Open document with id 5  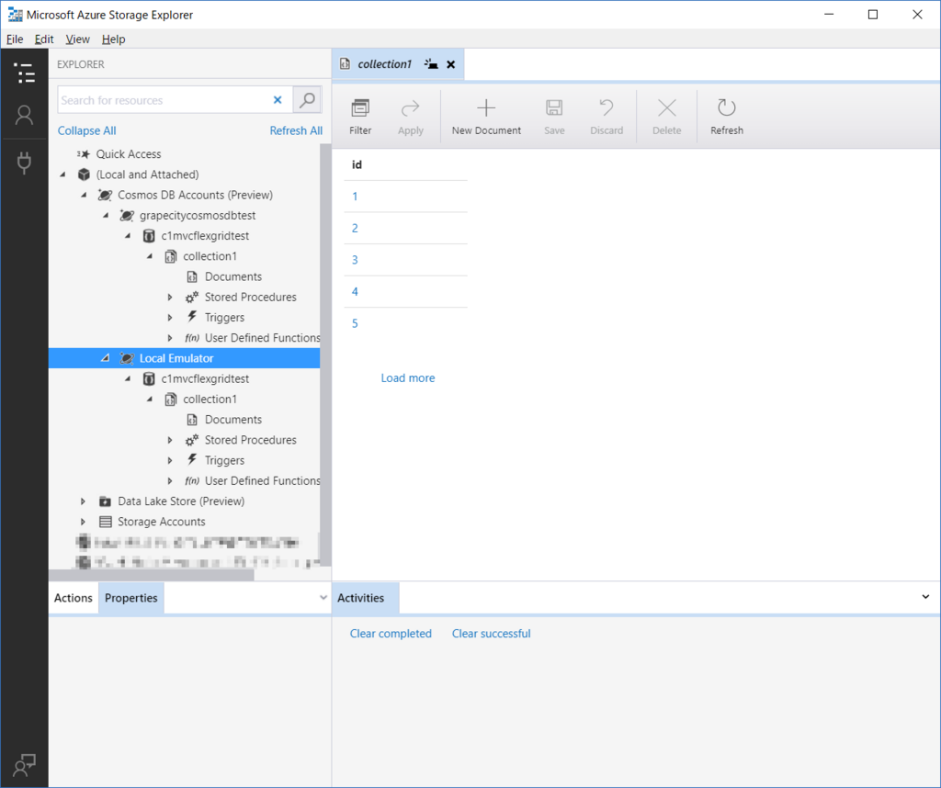[x=355, y=323]
